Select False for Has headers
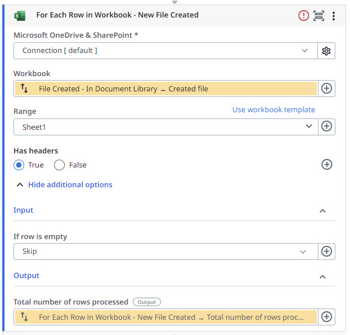Image resolution: width=350 pixels, height=335 pixels. 60,165
